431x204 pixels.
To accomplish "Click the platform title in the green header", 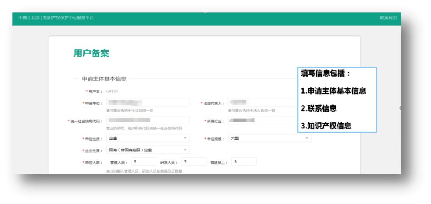I will (56, 18).
